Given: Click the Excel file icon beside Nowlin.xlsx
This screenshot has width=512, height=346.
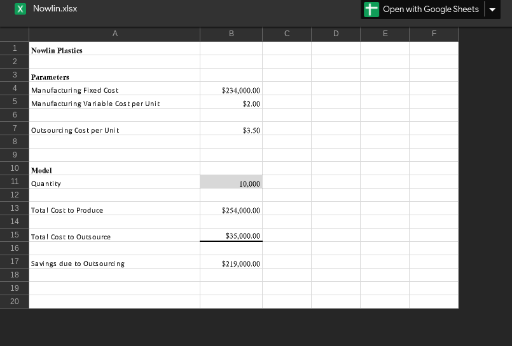Looking at the screenshot, I should click(x=20, y=9).
